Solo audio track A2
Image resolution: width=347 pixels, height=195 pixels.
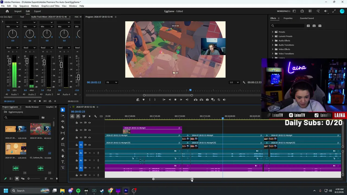point(94,160)
